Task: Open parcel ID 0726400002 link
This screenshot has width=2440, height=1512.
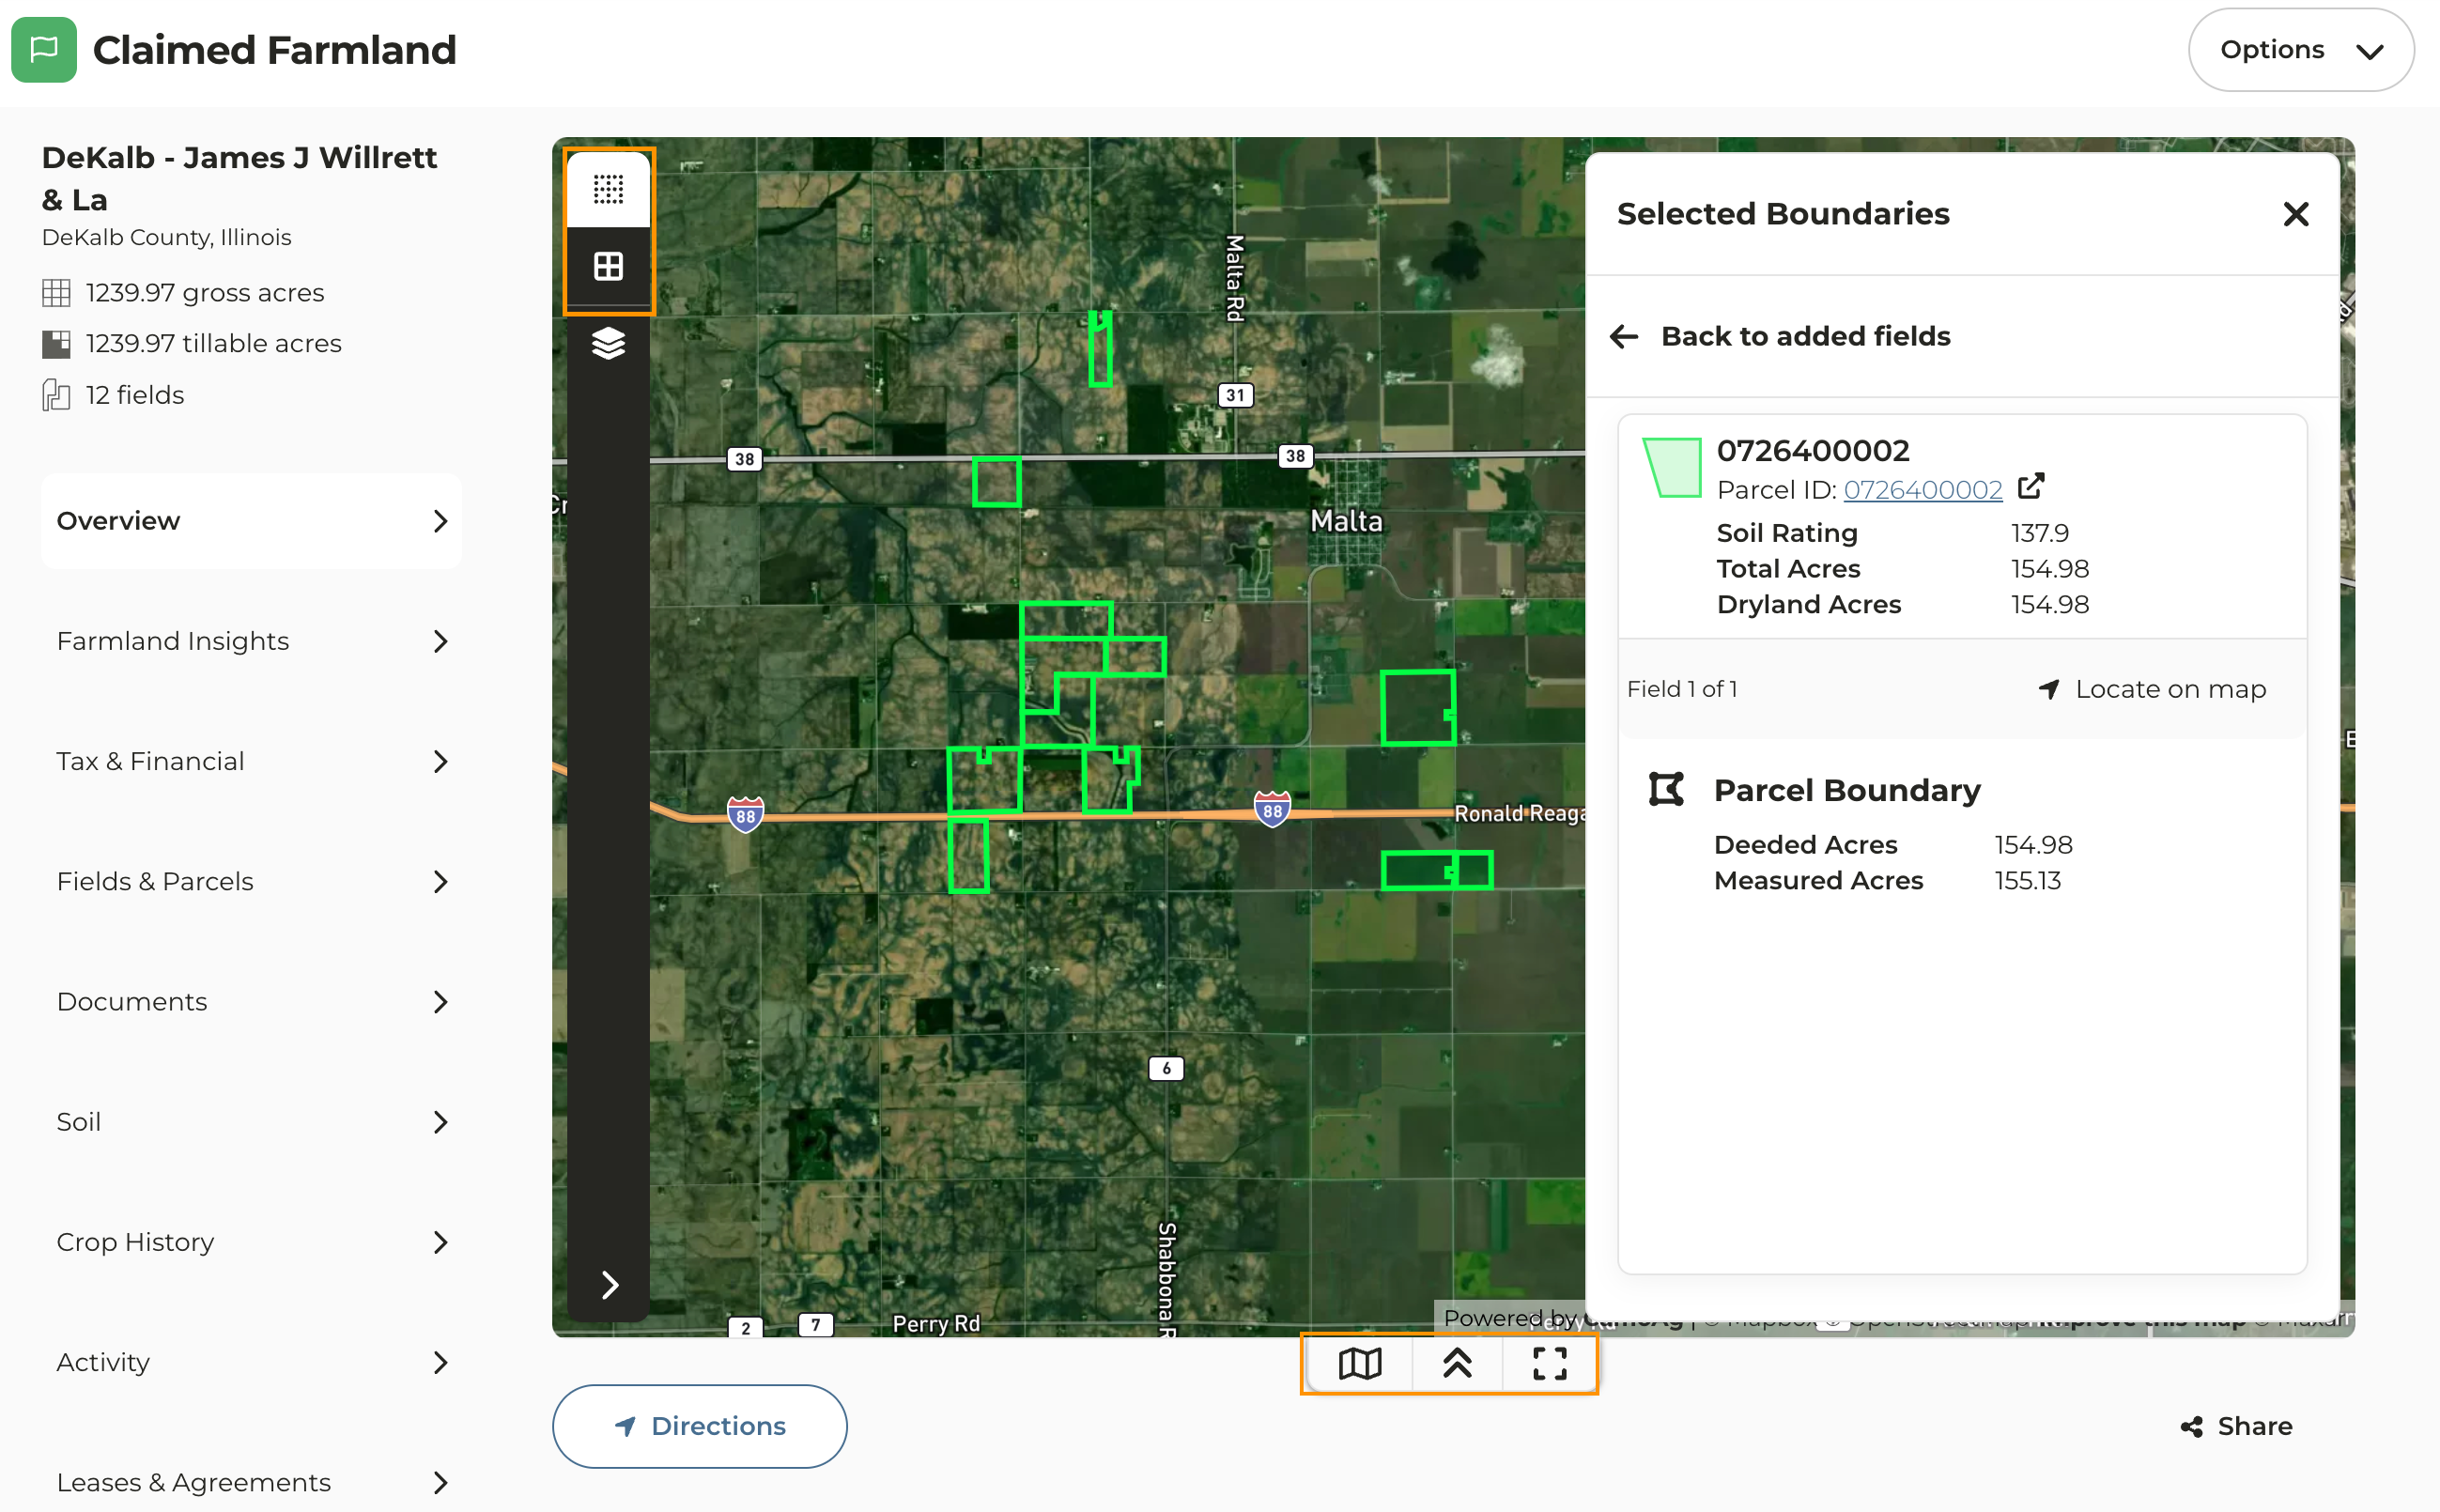Action: click(1922, 490)
